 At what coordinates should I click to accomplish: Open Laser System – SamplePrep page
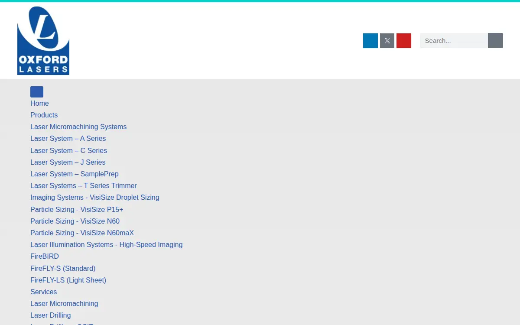pyautogui.click(x=75, y=174)
